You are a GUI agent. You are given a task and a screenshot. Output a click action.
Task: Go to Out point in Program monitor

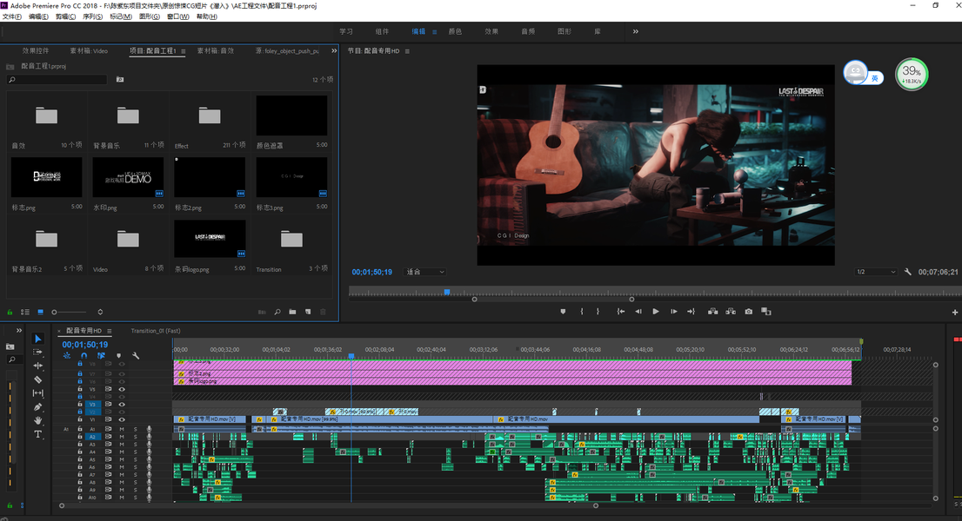(x=691, y=312)
